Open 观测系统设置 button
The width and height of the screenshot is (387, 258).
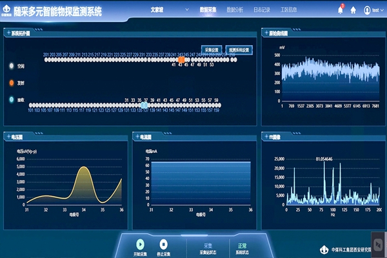tap(238, 49)
